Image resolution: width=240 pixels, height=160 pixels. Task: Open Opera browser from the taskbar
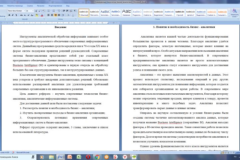(88, 157)
